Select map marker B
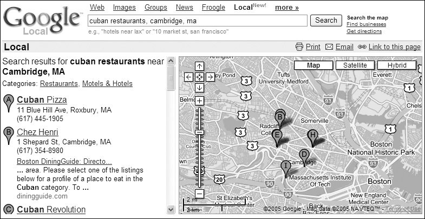This screenshot has width=425, height=219. tap(280, 118)
